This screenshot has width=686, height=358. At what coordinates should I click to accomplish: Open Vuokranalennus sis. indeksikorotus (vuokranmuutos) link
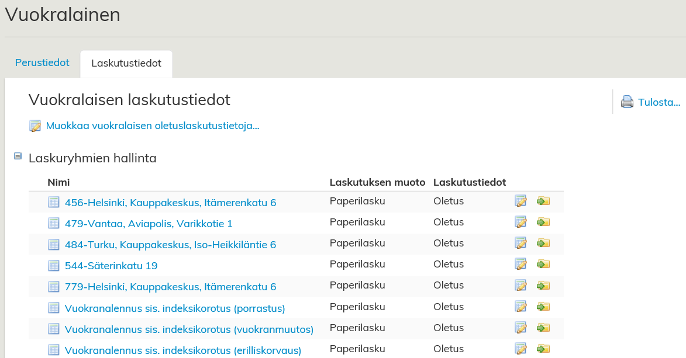tap(189, 329)
